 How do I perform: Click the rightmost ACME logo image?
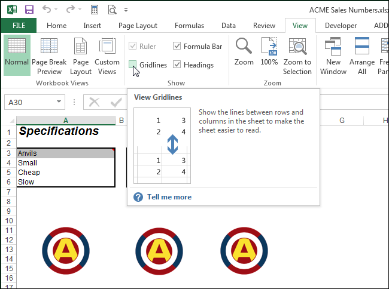point(244,251)
